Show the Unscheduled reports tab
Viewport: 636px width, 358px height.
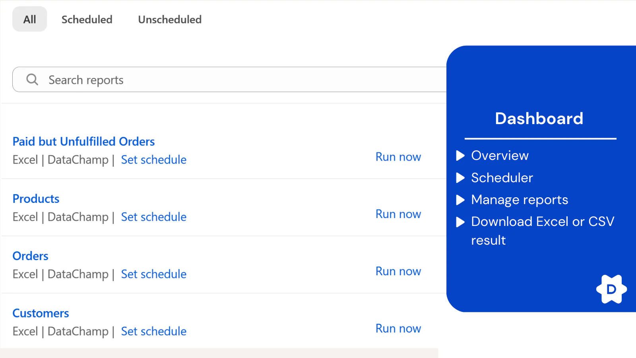coord(170,19)
